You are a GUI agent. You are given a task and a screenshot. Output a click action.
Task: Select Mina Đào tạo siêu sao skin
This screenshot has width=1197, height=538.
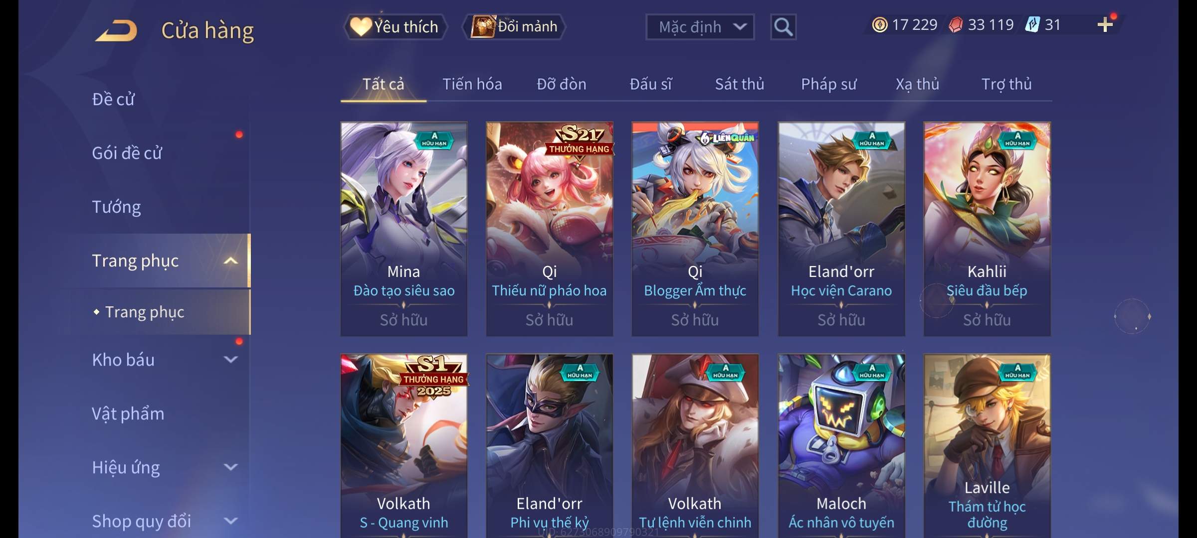[x=404, y=229]
